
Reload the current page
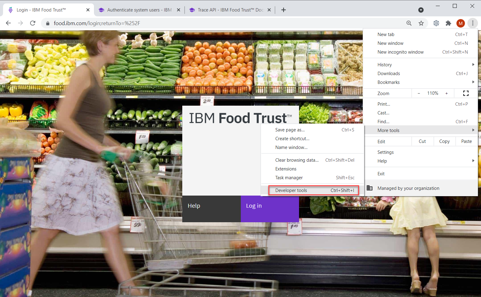(33, 23)
